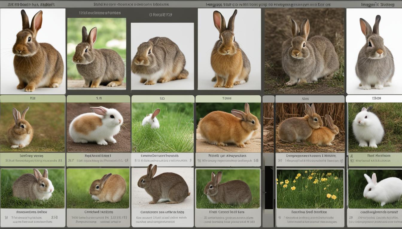Select the brown rabbit on white background thumbnail
The width and height of the screenshot is (402, 229).
point(33,51)
